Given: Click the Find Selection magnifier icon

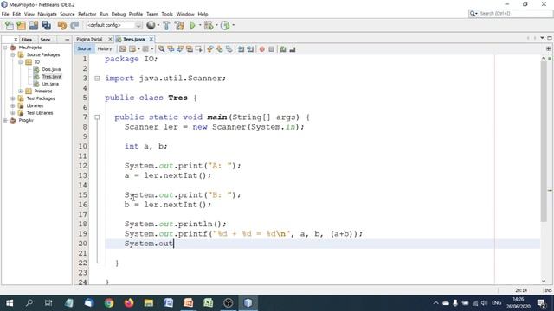Looking at the screenshot, I should click(x=161, y=49).
